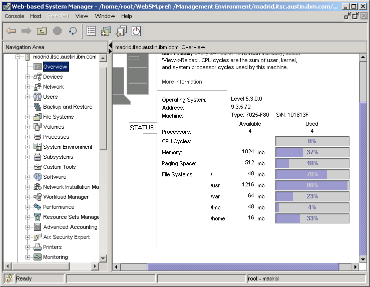Click the Printers icon in tree
This screenshot has width=370, height=287.
pos(38,247)
